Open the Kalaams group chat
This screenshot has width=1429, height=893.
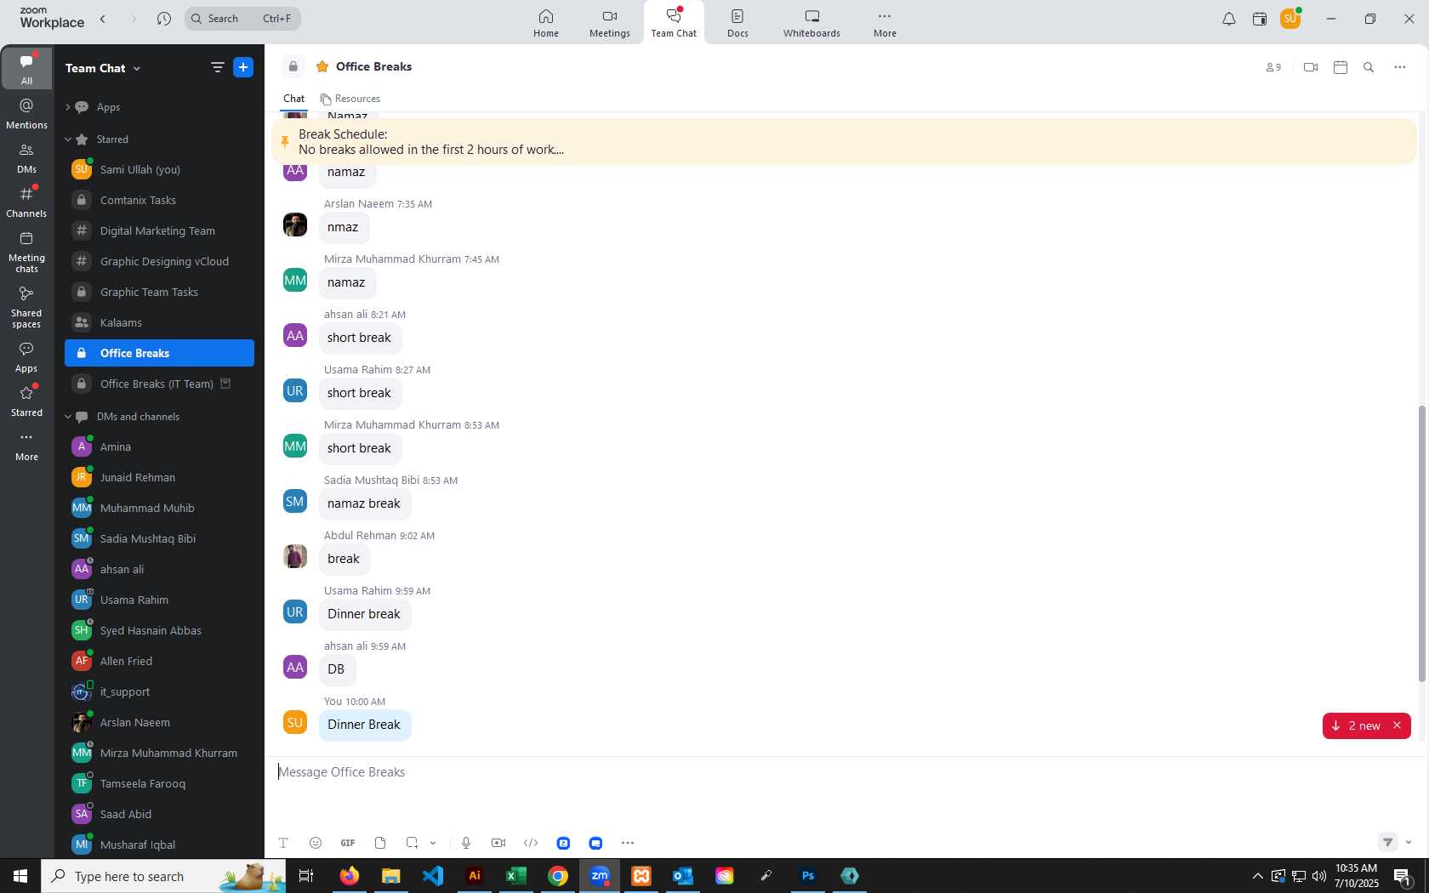[x=159, y=322]
